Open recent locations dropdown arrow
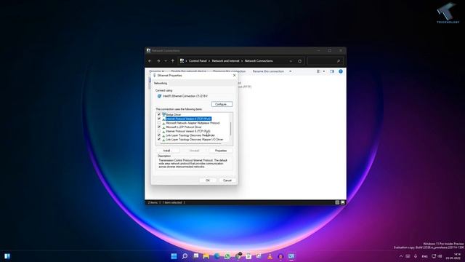 coord(166,61)
